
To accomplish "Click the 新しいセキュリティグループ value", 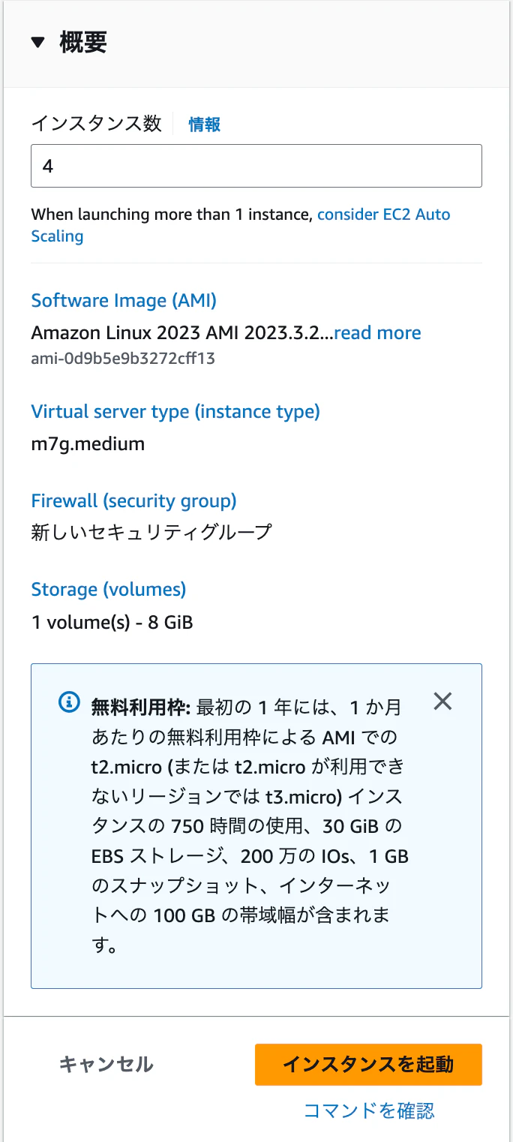I will (x=151, y=533).
